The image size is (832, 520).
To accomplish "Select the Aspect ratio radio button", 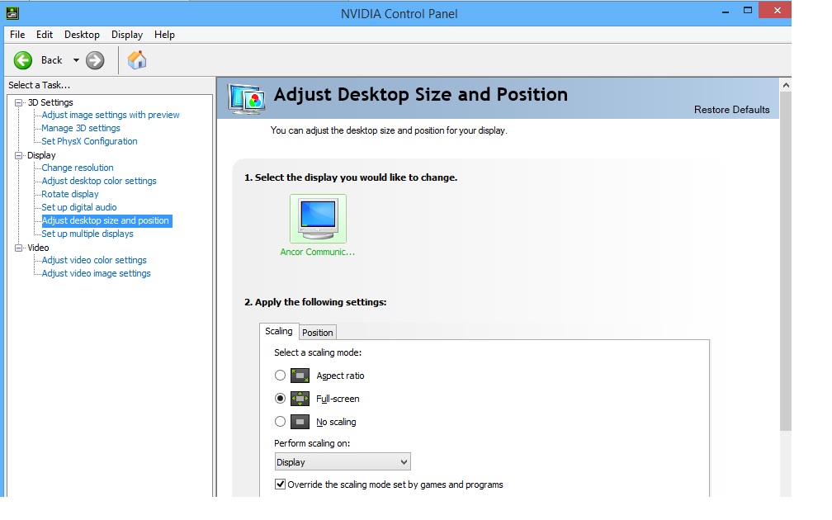I will click(280, 376).
